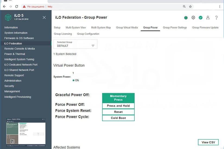Bookmark the page with the star icon
Viewport: 224px width, 149px height.
(x=190, y=7)
